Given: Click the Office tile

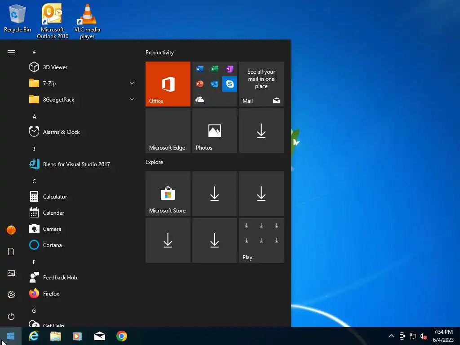Looking at the screenshot, I should [x=168, y=84].
